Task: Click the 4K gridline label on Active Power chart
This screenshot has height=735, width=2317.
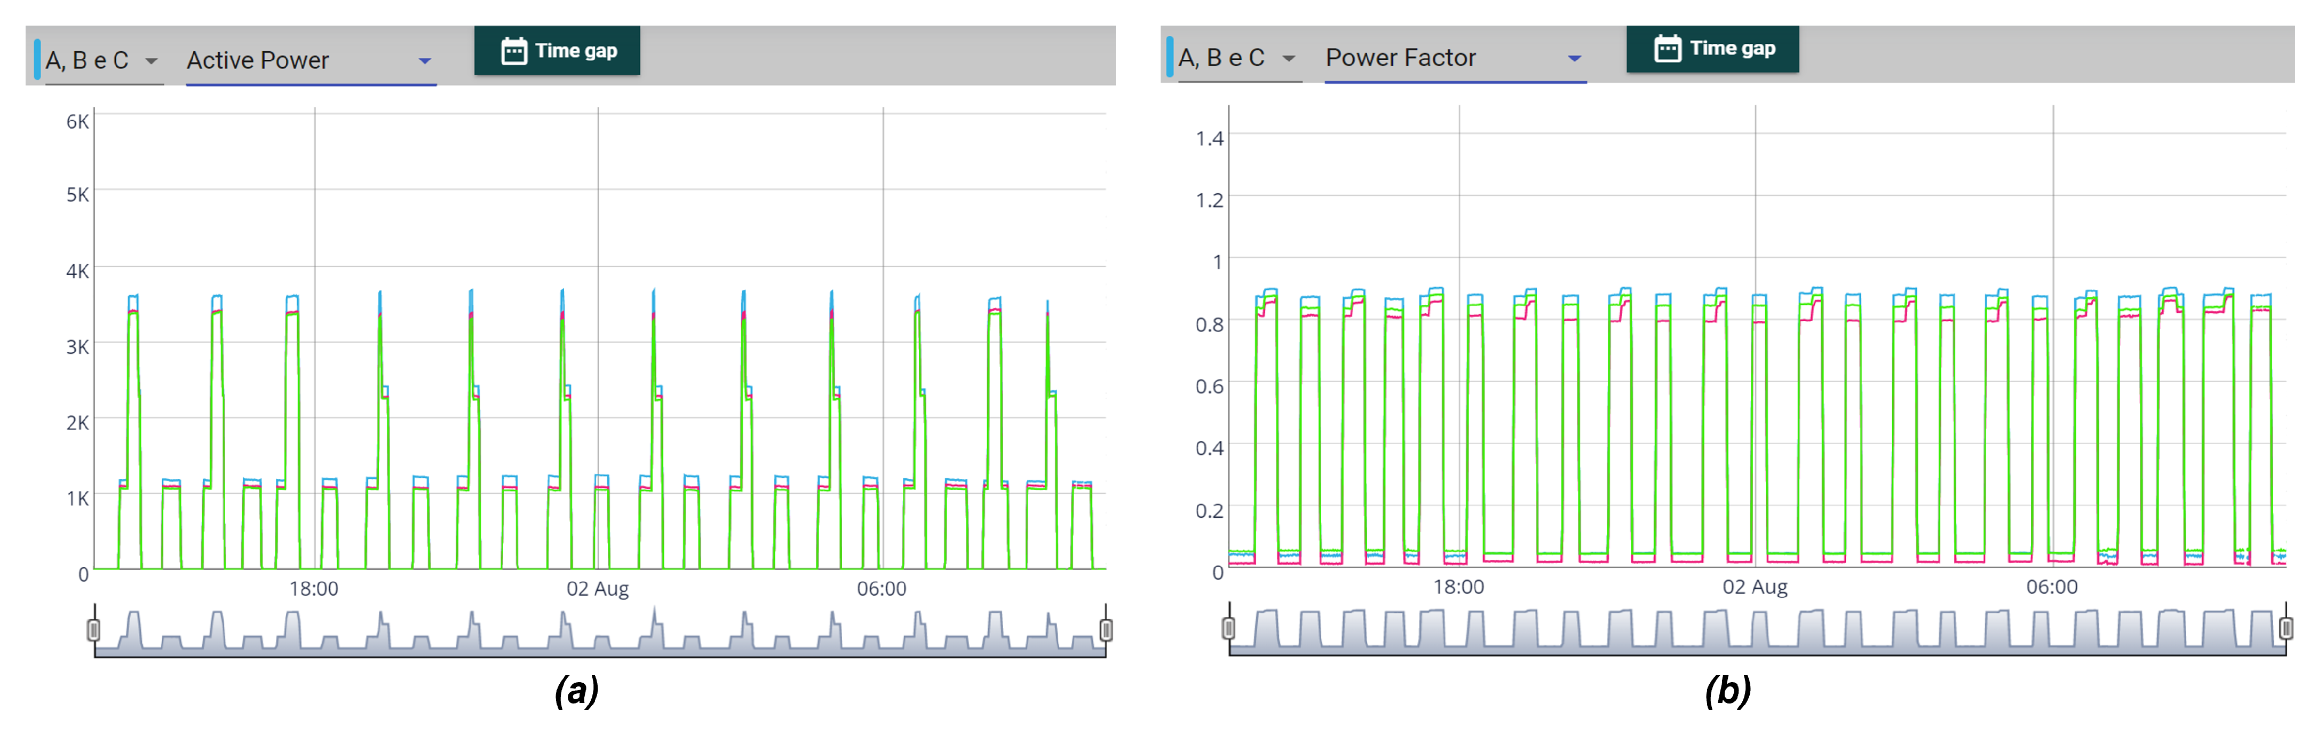Action: [77, 271]
